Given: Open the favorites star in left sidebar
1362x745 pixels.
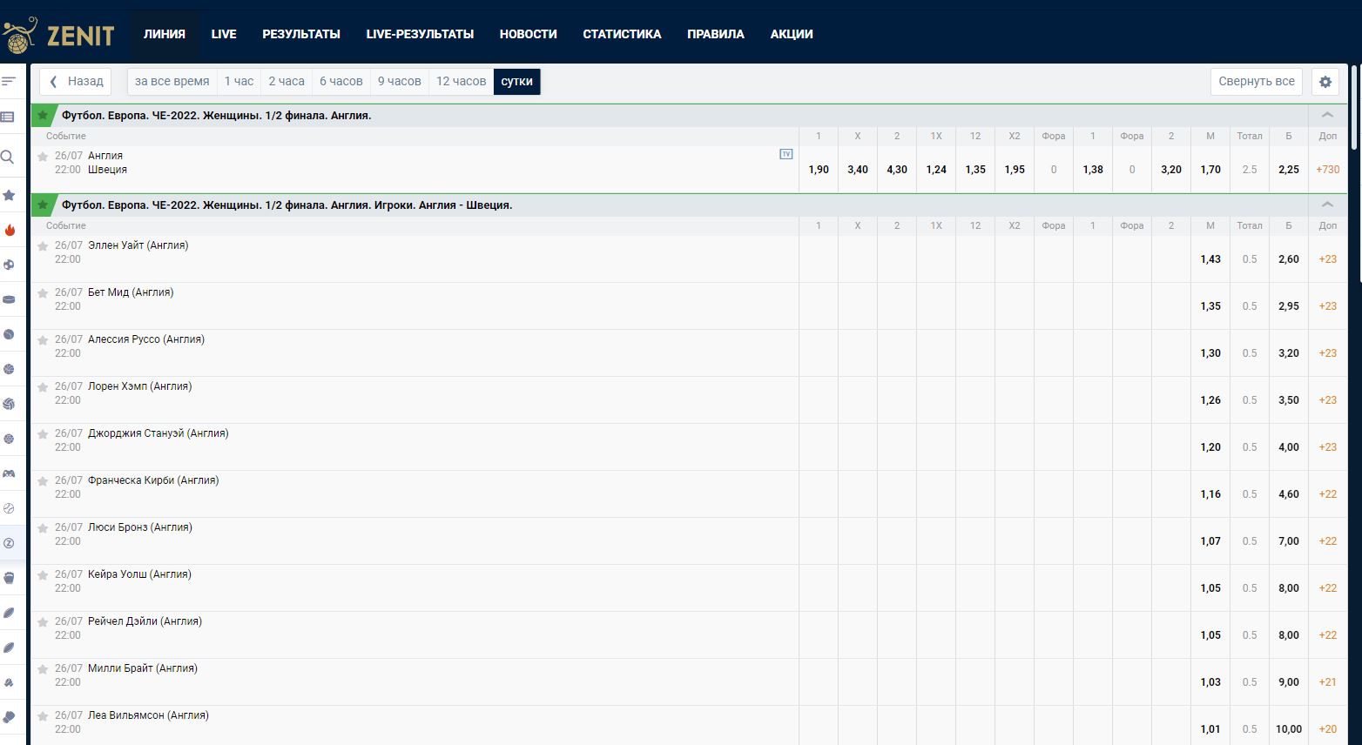Looking at the screenshot, I should (x=9, y=195).
